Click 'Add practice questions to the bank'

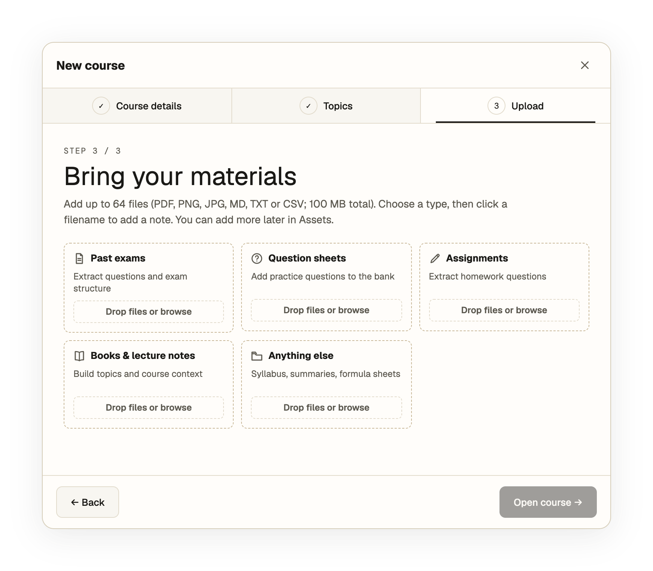[323, 277]
